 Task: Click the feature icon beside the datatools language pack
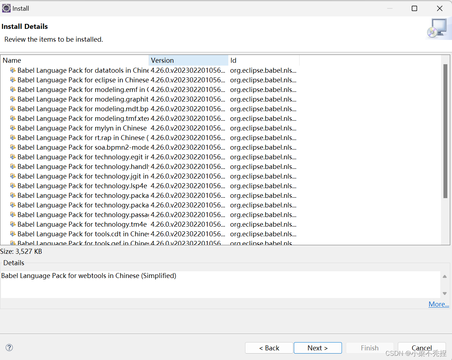point(13,70)
